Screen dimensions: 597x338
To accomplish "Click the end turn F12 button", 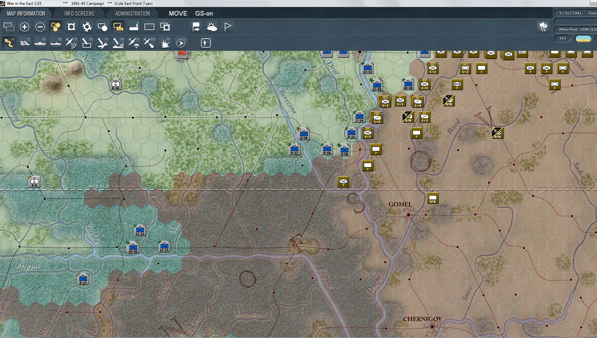I will pos(181,43).
